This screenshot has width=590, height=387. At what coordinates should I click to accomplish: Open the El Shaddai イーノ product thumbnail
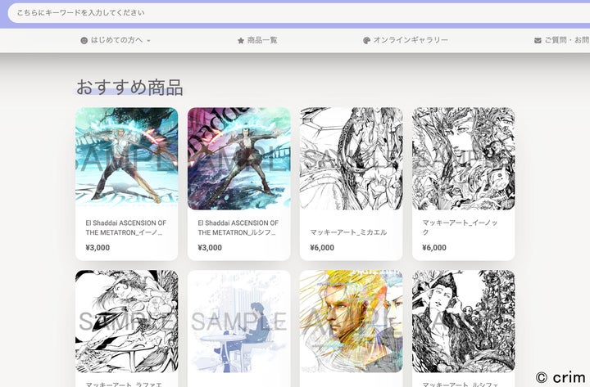pyautogui.click(x=127, y=159)
